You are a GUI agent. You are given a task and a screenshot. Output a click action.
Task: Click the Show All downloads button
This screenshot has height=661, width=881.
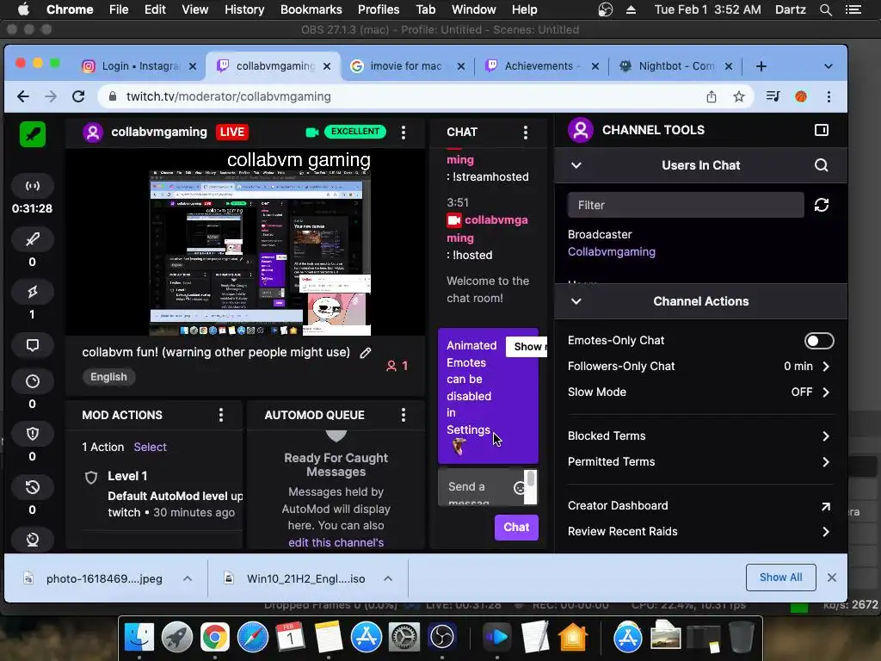coord(780,578)
